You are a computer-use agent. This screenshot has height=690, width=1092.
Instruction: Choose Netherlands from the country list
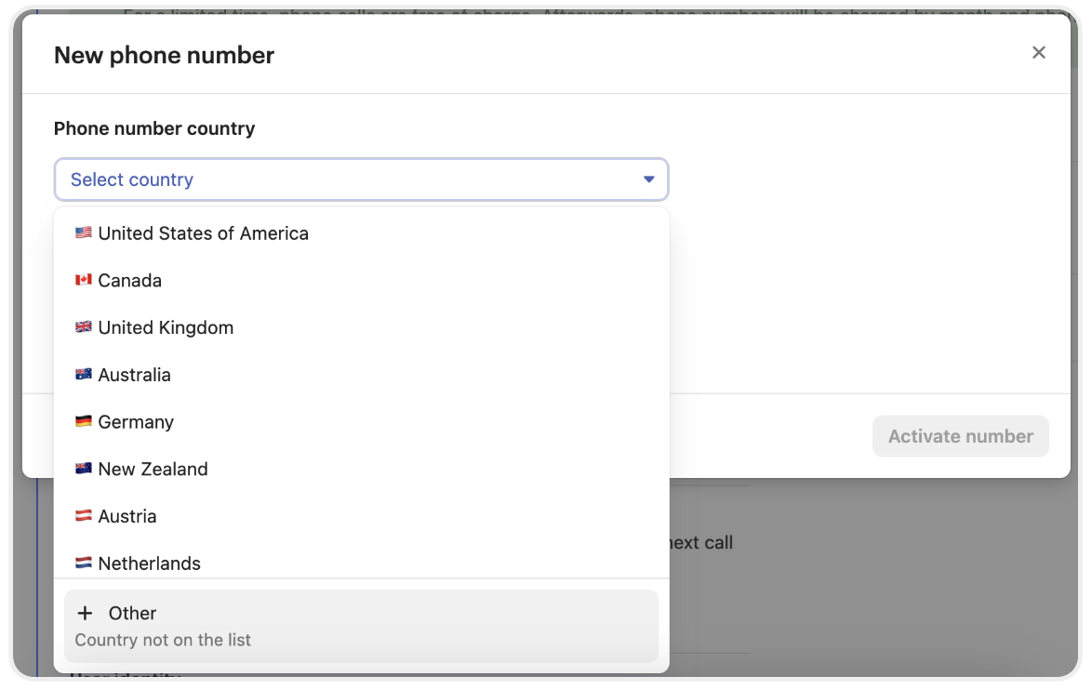tap(149, 564)
